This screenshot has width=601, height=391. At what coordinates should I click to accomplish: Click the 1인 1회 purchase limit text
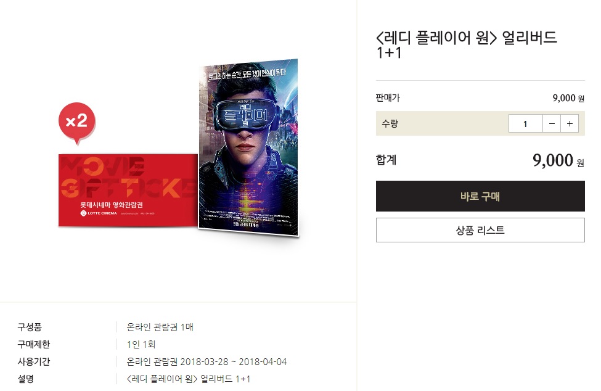pos(141,344)
